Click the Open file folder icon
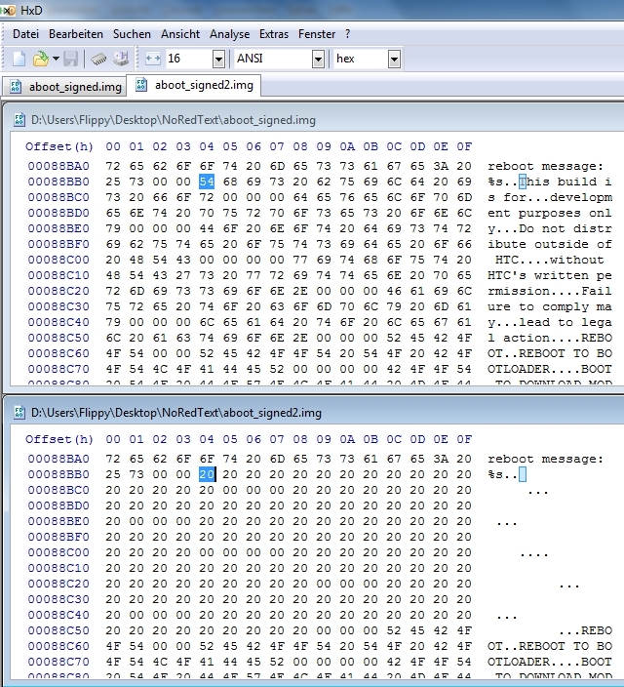The image size is (624, 687). 40,59
